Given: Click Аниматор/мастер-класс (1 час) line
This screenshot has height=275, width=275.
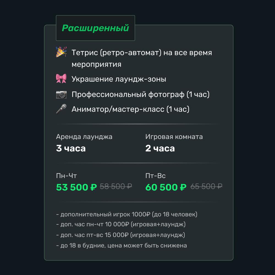Looking at the screenshot, I should pyautogui.click(x=130, y=109).
